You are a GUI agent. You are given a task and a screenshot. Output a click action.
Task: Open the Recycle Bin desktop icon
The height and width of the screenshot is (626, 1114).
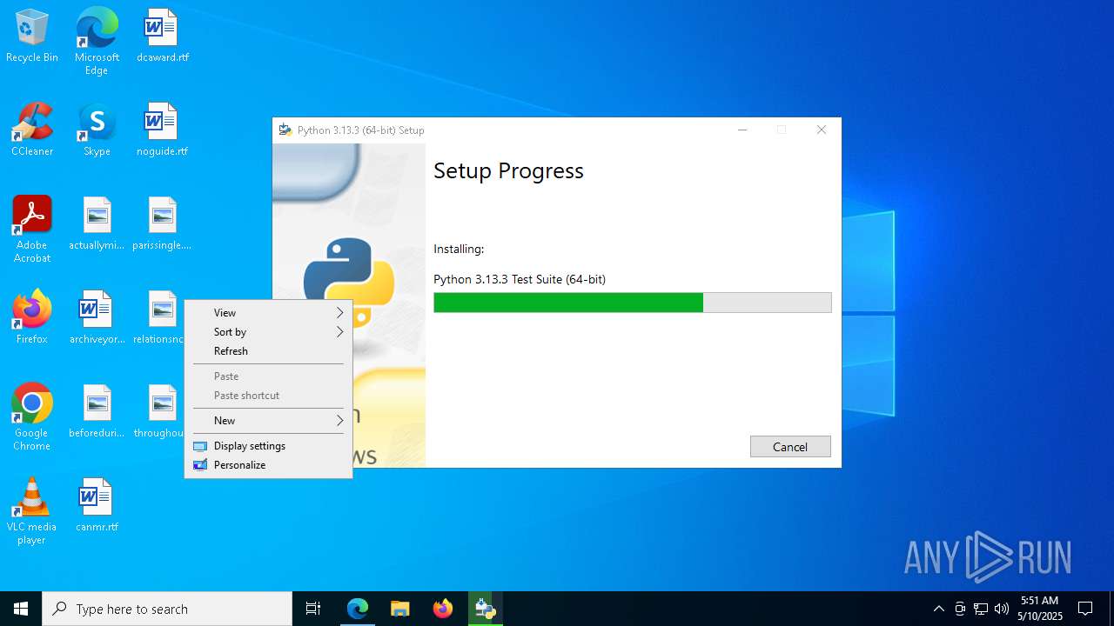pos(32,37)
